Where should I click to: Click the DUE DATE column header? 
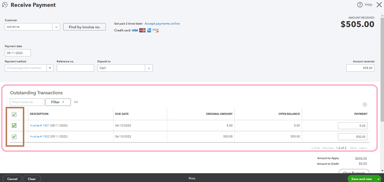(122, 114)
